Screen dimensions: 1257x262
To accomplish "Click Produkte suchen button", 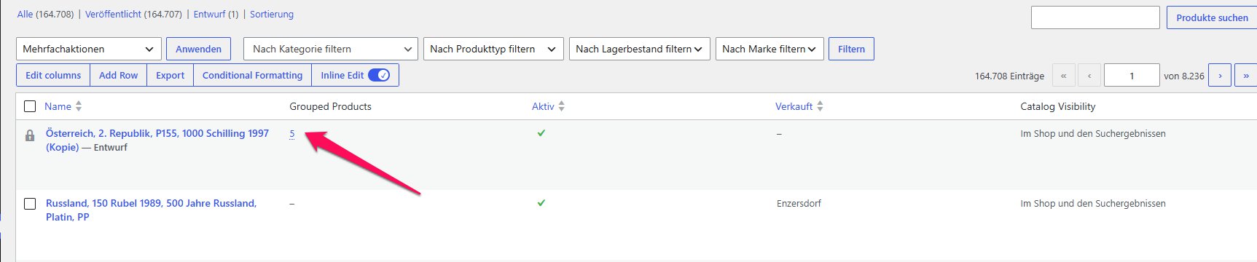I will pos(1212,17).
